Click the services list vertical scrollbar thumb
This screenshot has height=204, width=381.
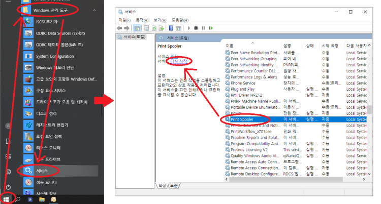tap(369, 109)
